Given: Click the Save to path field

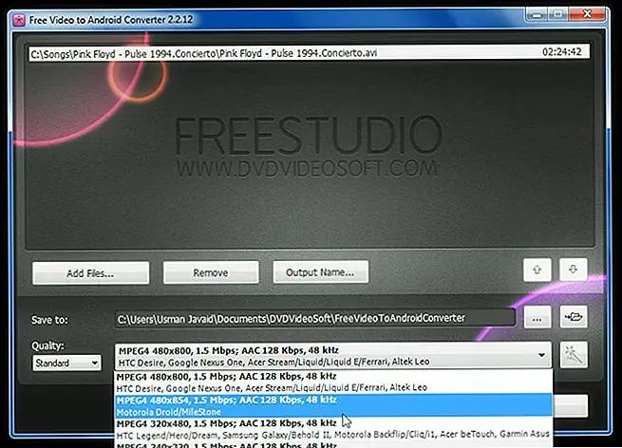Looking at the screenshot, I should (x=313, y=319).
